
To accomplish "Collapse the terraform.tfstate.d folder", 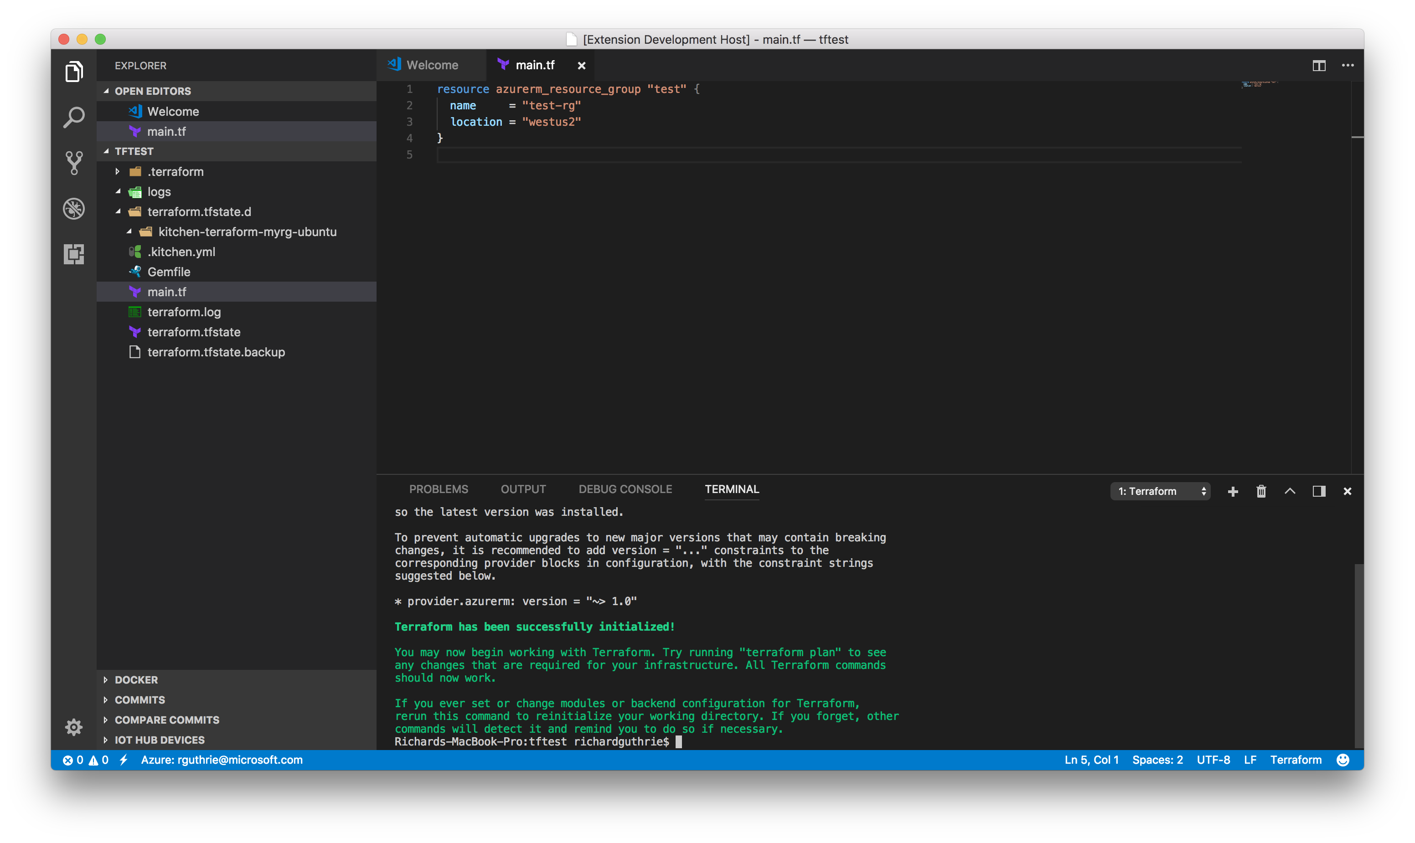I will click(x=118, y=212).
